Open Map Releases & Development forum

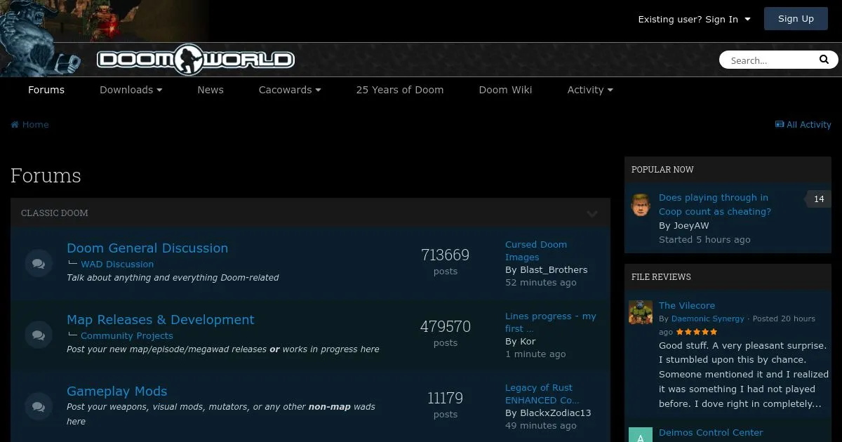(161, 320)
